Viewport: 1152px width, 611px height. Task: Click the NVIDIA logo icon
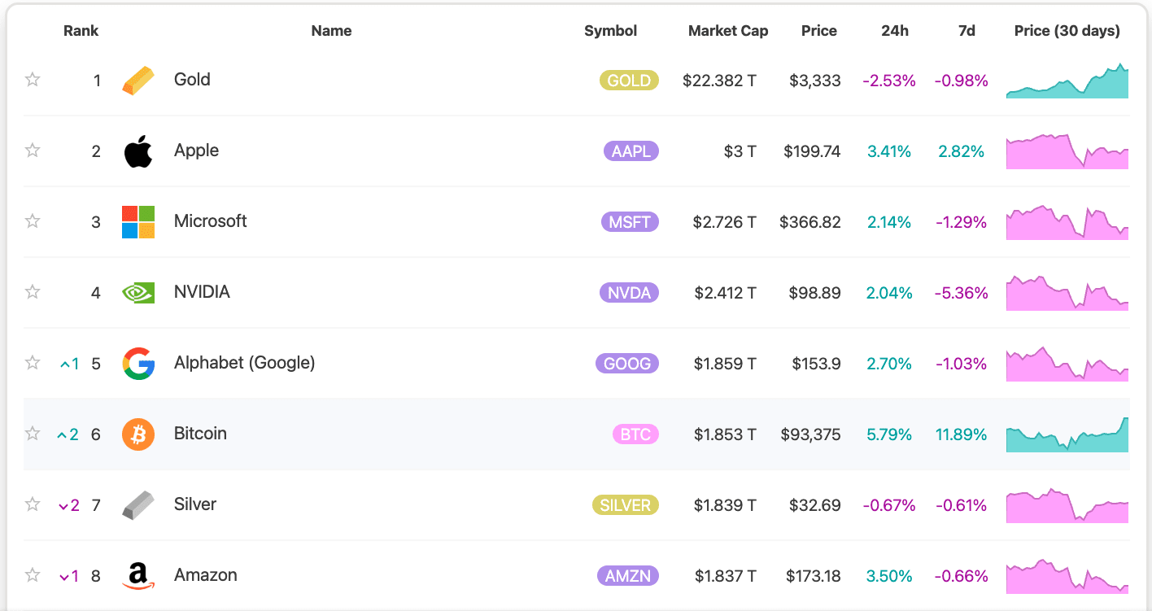pos(138,293)
